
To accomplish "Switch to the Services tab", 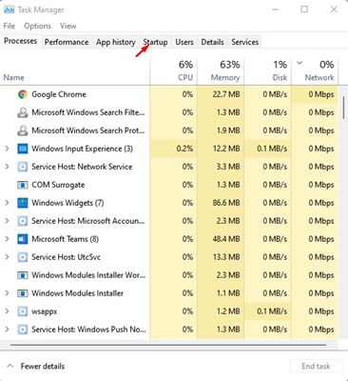I will 244,42.
